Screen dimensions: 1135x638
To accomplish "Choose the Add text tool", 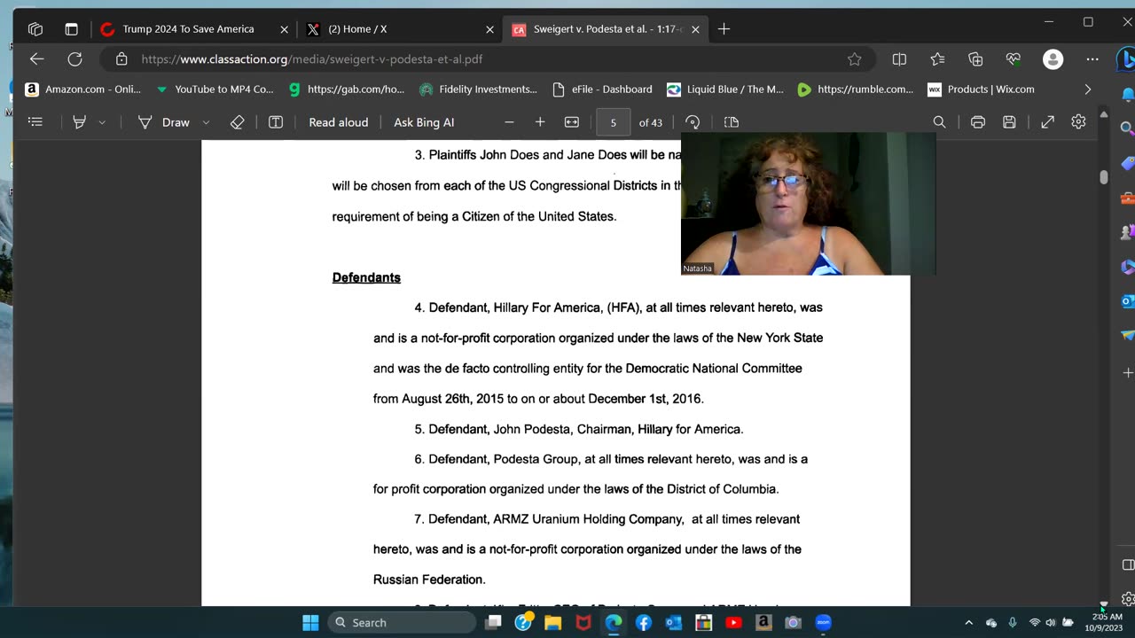I will click(x=276, y=122).
